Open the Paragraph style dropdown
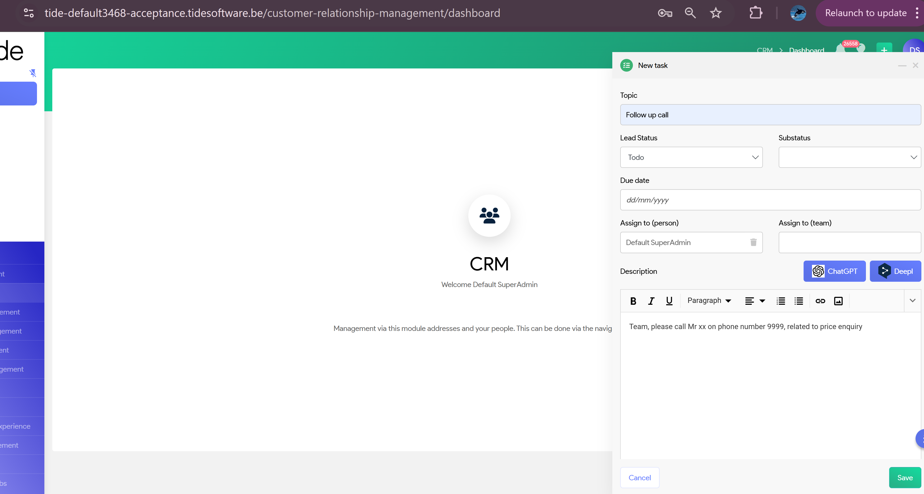The image size is (924, 494). [x=709, y=301]
